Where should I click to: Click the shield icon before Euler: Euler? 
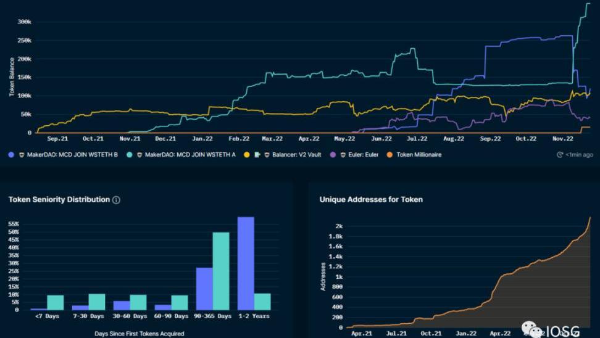[343, 155]
